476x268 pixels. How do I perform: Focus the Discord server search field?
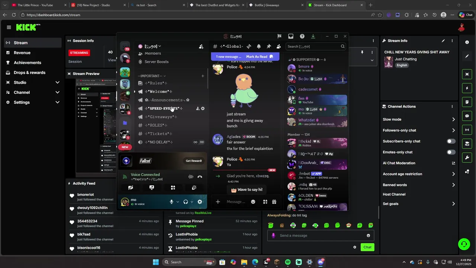pyautogui.click(x=315, y=47)
